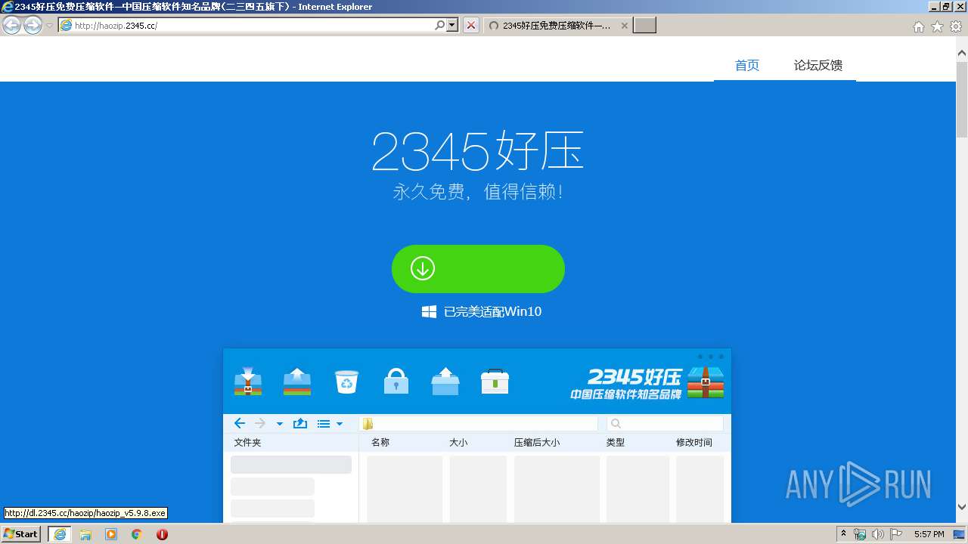Click the 压缩后大小 column header
968x544 pixels.
tap(537, 443)
